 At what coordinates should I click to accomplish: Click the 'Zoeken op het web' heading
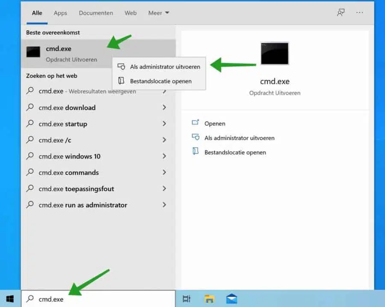tap(52, 76)
